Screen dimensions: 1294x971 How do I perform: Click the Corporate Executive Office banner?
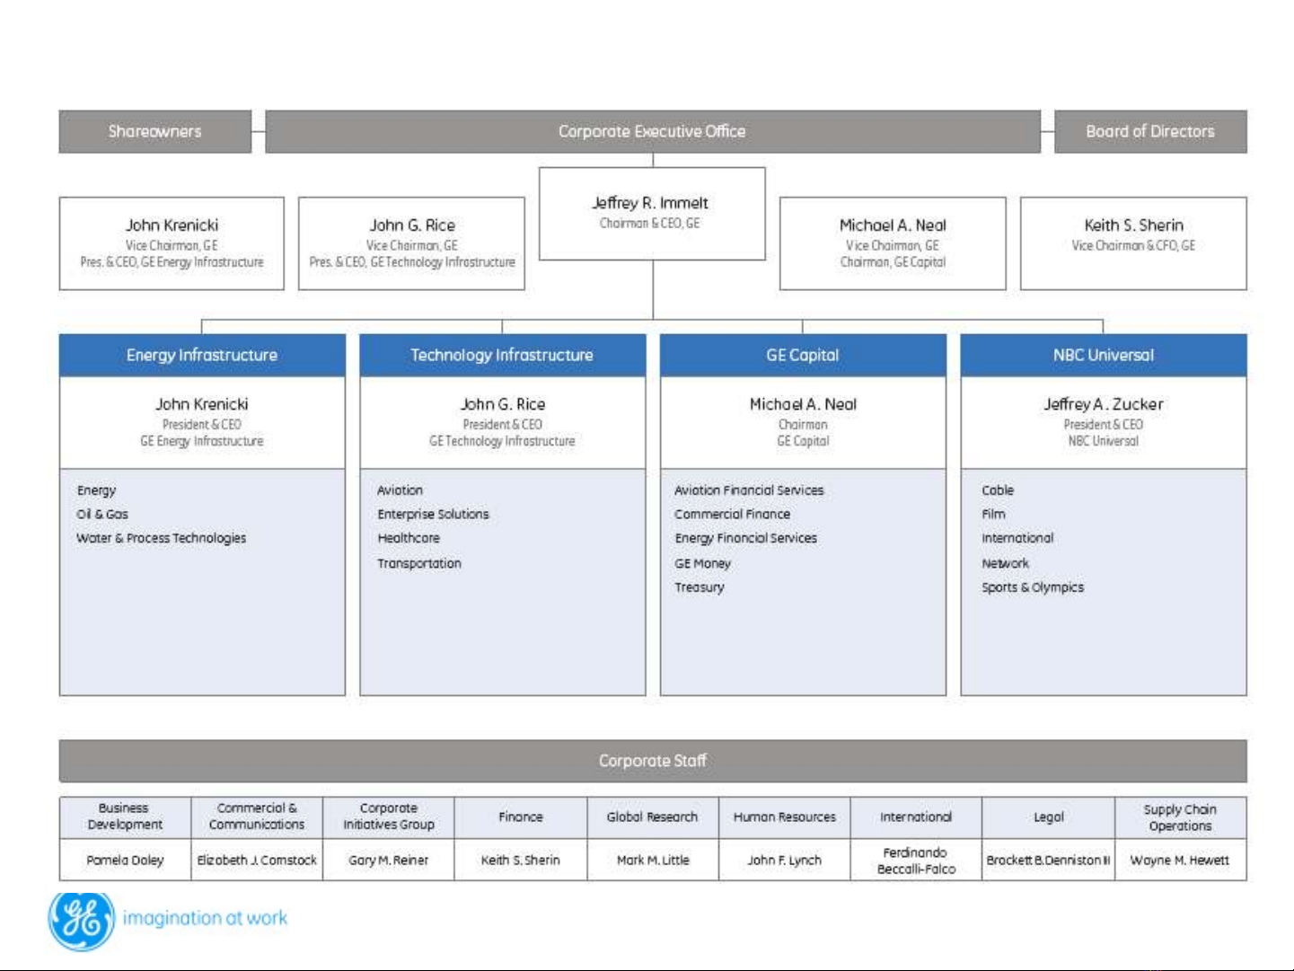[652, 131]
